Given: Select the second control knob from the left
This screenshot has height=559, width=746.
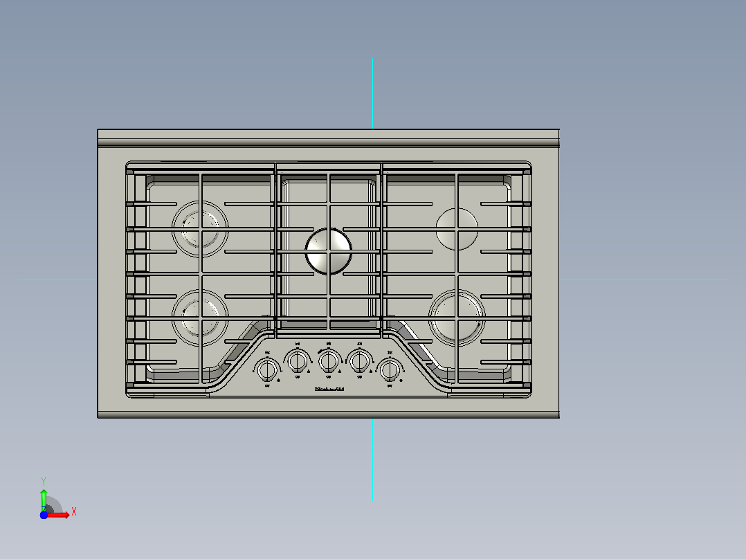Looking at the screenshot, I should coord(298,361).
